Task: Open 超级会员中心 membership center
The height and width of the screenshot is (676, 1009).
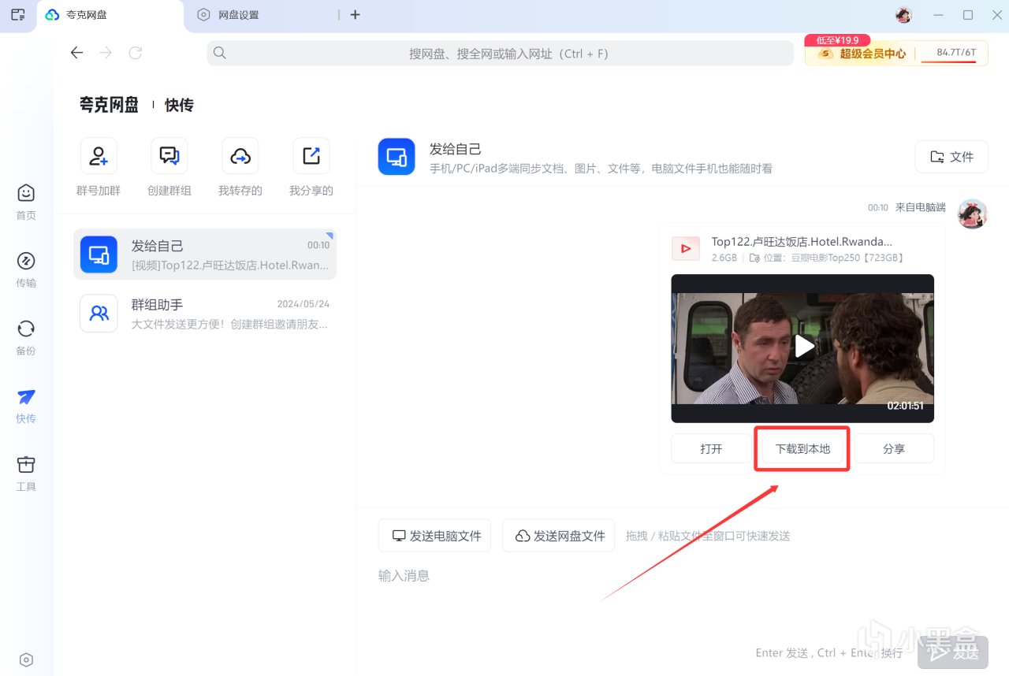Action: coord(862,54)
